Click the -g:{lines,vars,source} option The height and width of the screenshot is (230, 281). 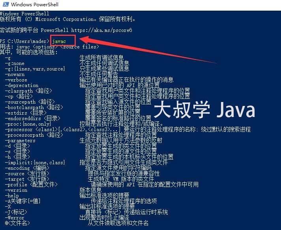[35, 69]
